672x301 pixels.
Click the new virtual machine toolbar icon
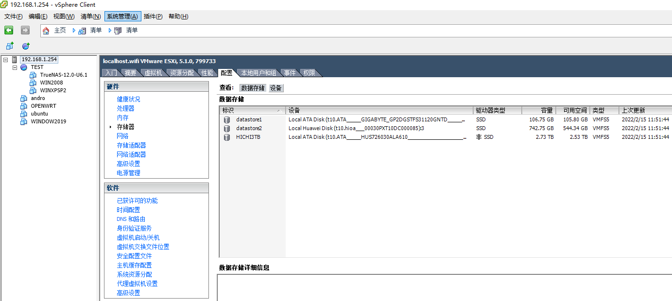pyautogui.click(x=10, y=46)
